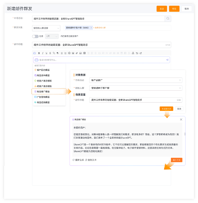Click the stamp icon before undo

pos(133,53)
